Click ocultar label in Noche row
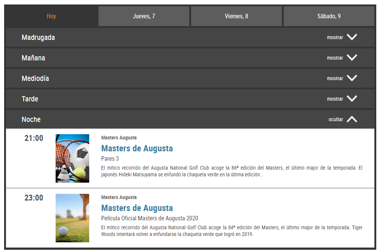Image resolution: width=380 pixels, height=252 pixels. tap(336, 119)
